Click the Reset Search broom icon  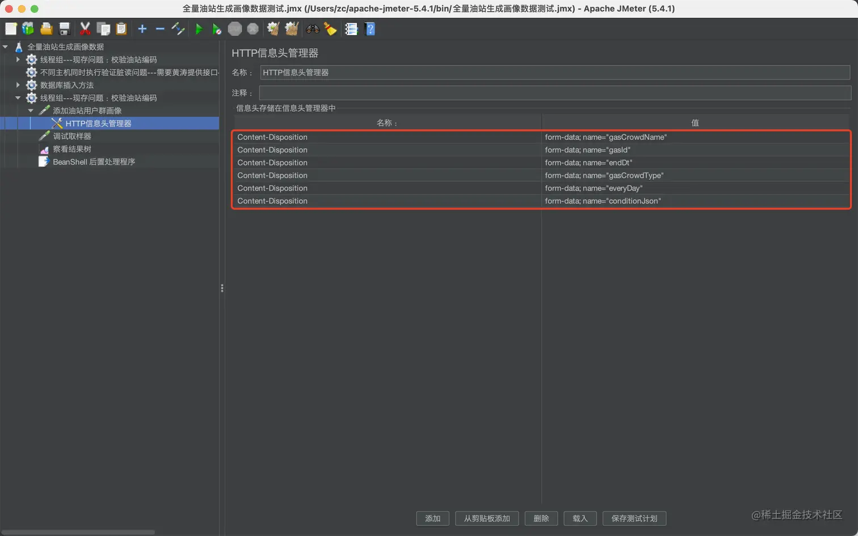[330, 29]
